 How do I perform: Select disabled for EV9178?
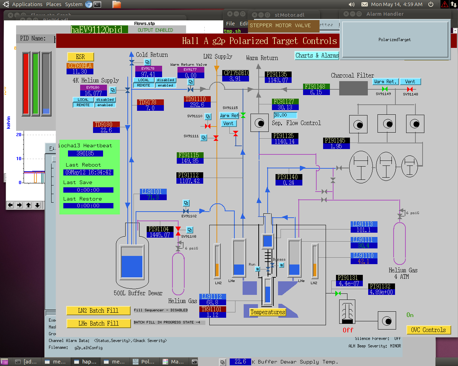pyautogui.click(x=165, y=80)
